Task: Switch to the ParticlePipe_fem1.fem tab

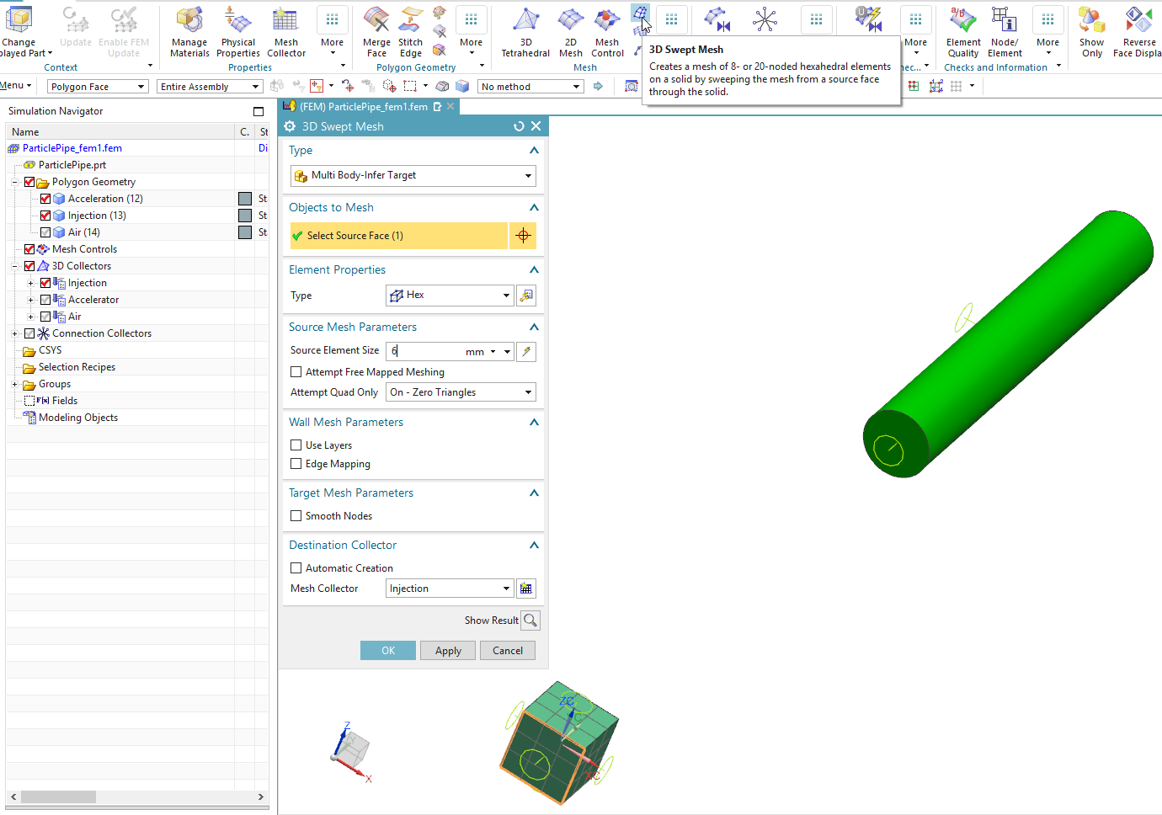Action: point(363,107)
